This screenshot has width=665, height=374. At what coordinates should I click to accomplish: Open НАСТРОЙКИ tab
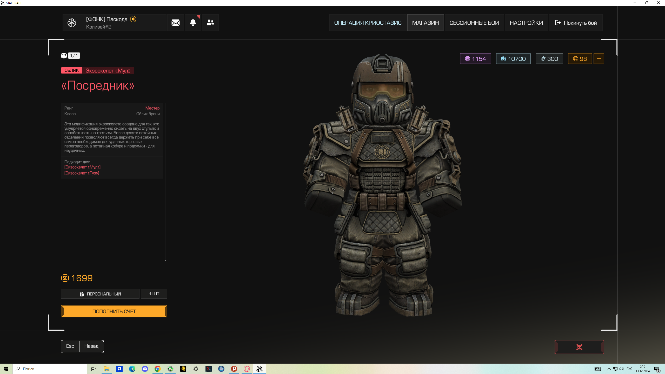point(526,23)
